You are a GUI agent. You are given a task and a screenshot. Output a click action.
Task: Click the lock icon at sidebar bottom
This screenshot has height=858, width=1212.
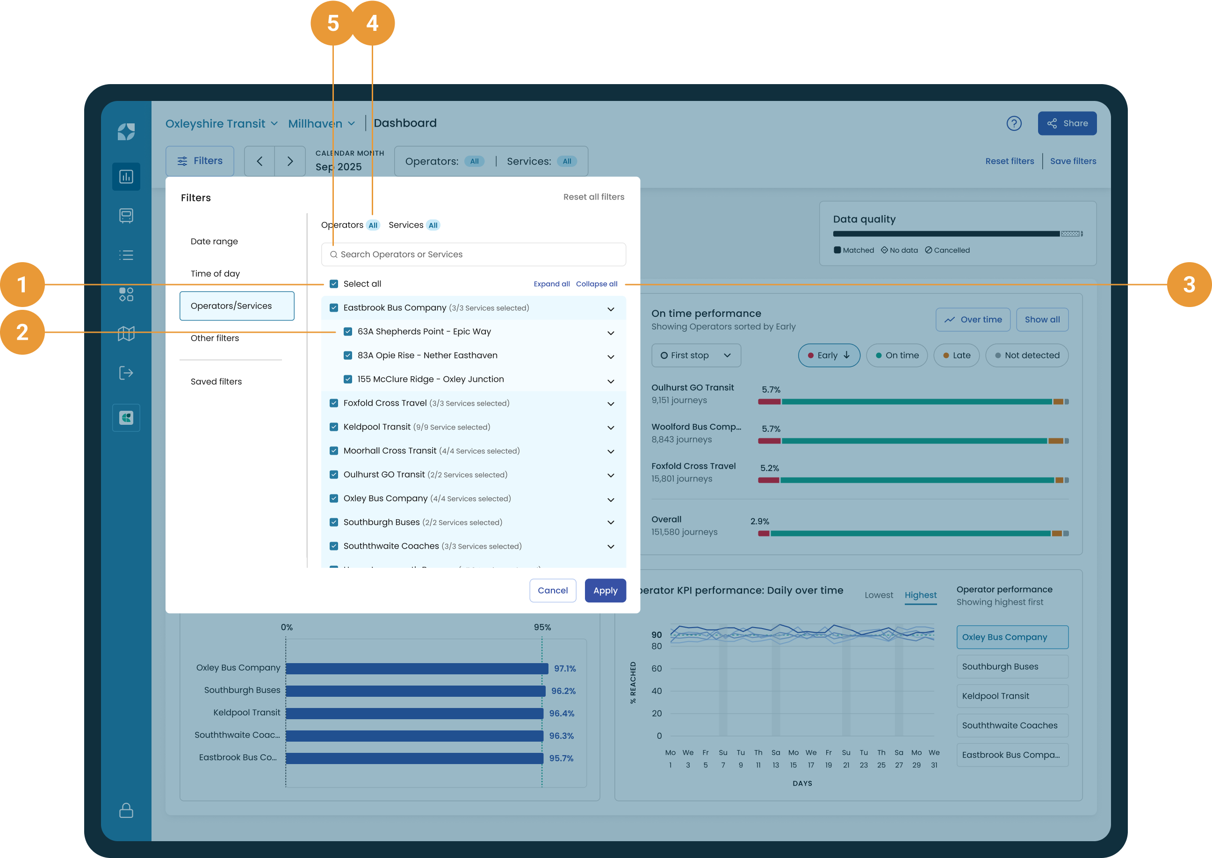coord(126,810)
